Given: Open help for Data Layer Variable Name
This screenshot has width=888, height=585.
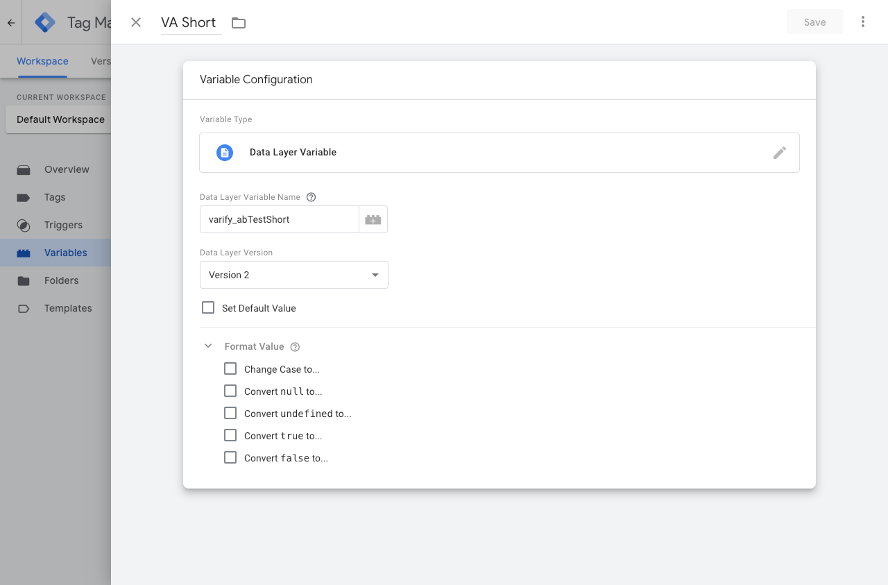Looking at the screenshot, I should coord(311,197).
